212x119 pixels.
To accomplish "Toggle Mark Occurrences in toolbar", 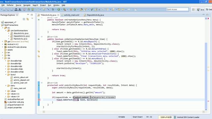I will pyautogui.click(x=96, y=10).
